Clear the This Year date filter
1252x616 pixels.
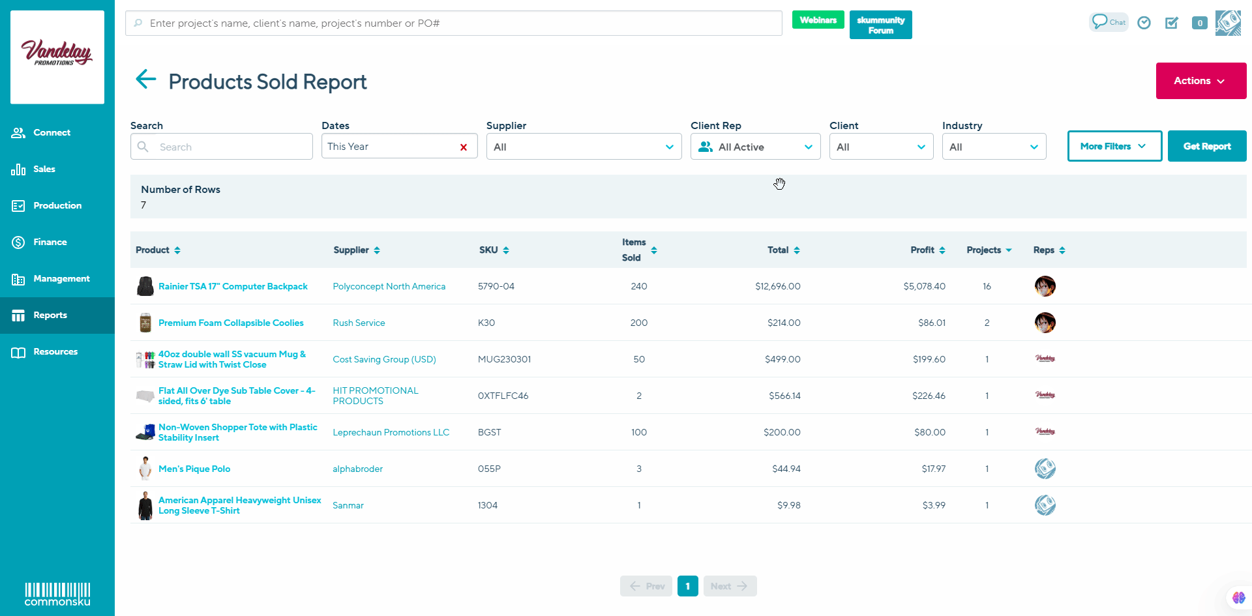tap(464, 147)
